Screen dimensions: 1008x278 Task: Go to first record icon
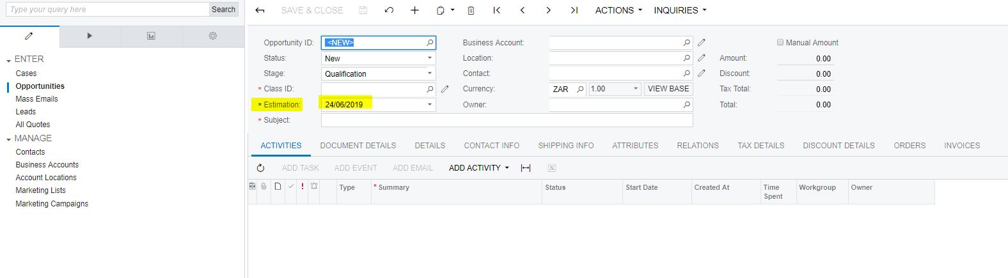(496, 10)
